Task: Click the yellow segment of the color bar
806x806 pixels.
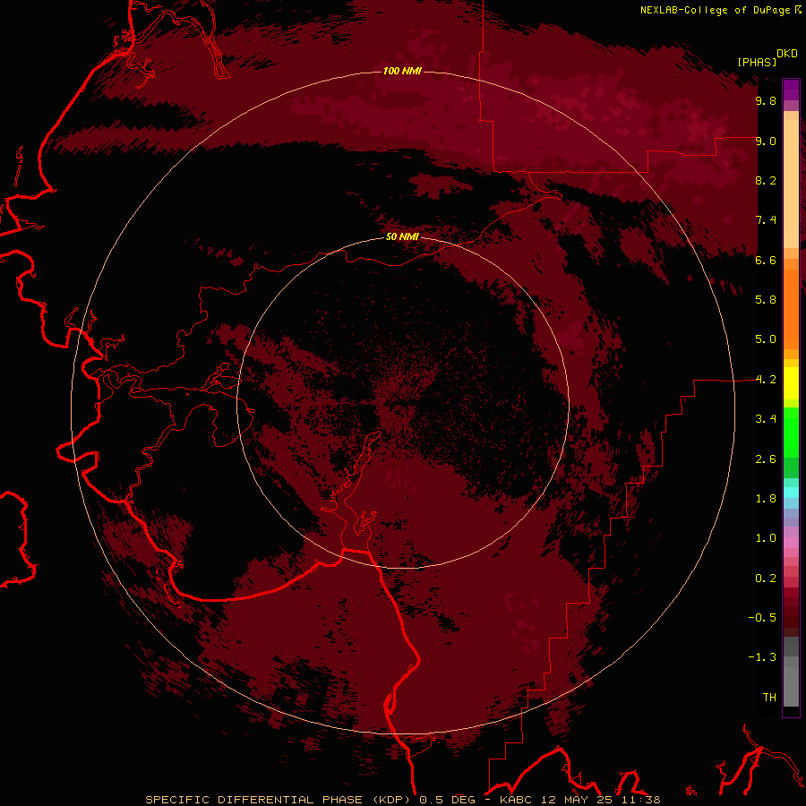Action: tap(791, 383)
